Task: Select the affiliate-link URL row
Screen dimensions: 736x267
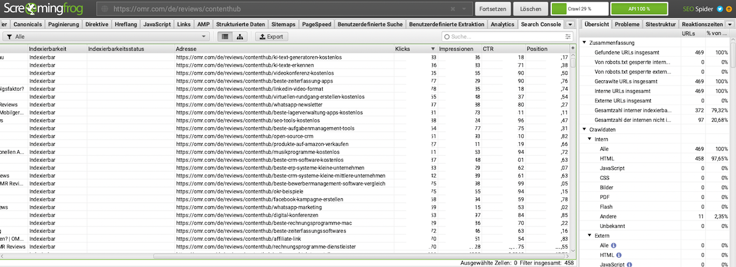Action: click(285, 239)
